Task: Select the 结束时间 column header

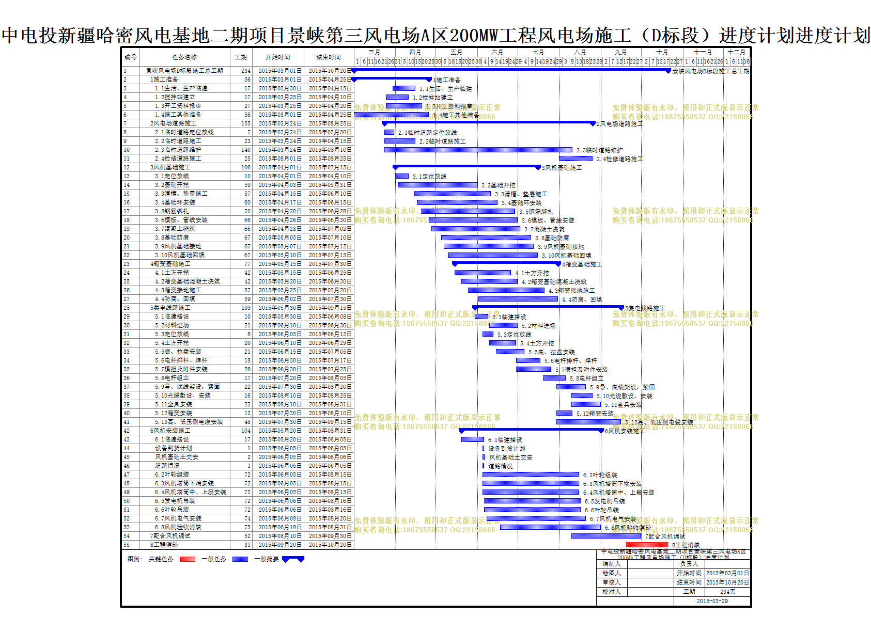Action: point(329,57)
